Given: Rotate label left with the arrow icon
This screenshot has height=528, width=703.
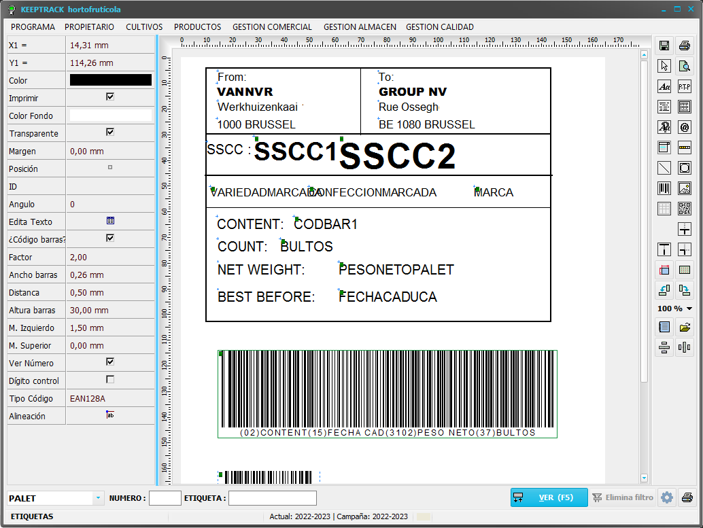Looking at the screenshot, I should (664, 290).
